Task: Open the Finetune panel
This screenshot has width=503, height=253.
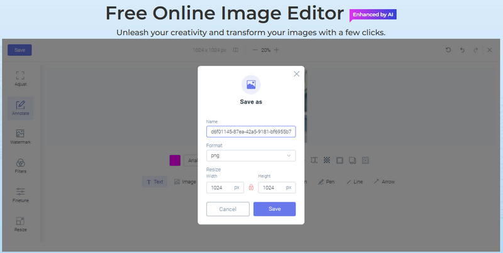Action: [x=20, y=195]
